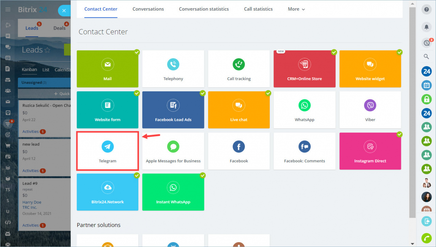Open Activities link on new lead card

(31, 171)
